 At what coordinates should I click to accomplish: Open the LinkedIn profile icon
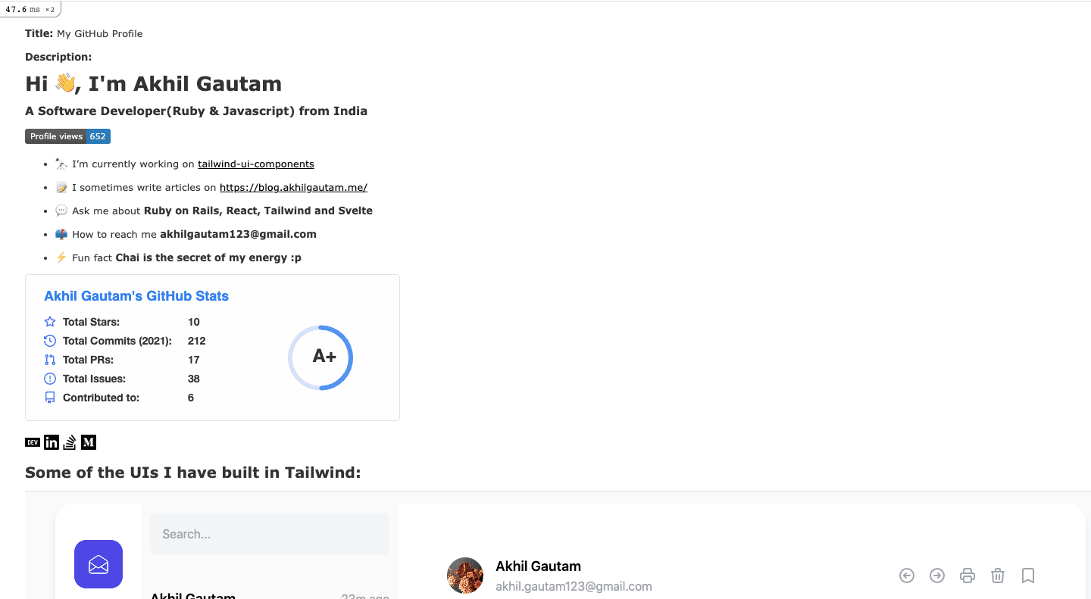coord(52,442)
